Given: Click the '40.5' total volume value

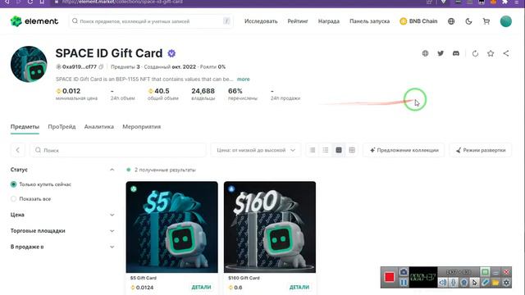Looking at the screenshot, I should 162,91.
